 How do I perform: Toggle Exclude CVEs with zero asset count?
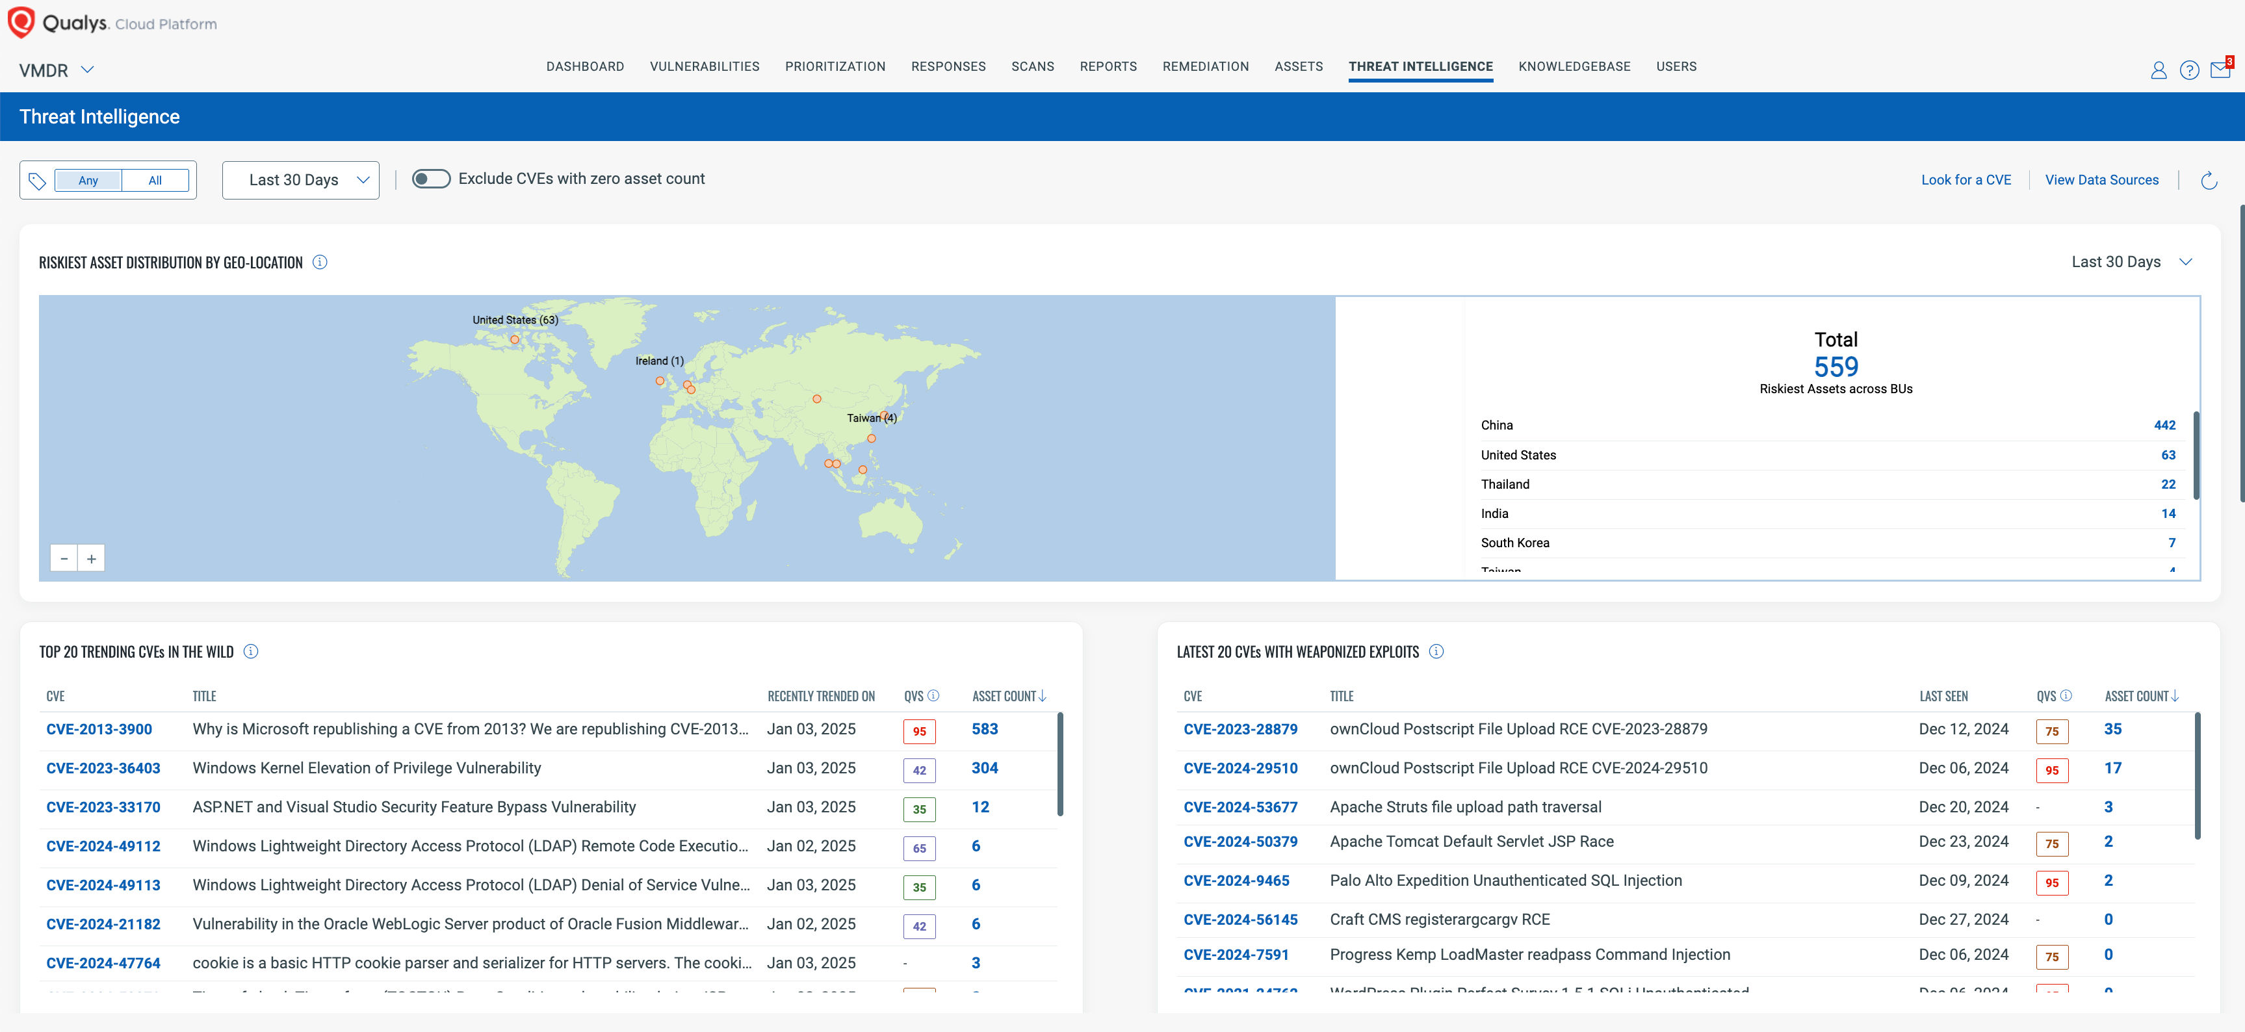[430, 179]
